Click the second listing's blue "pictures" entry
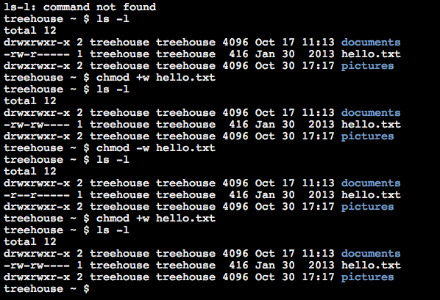 click(x=367, y=136)
